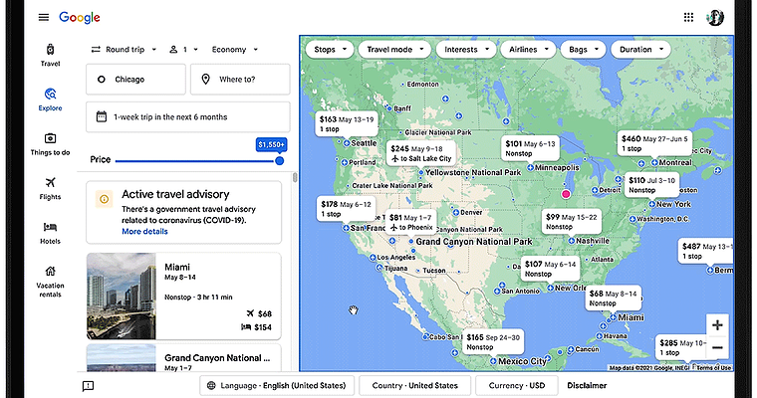
Task: Select the Washington, D.C. map pin
Action: (x=632, y=219)
